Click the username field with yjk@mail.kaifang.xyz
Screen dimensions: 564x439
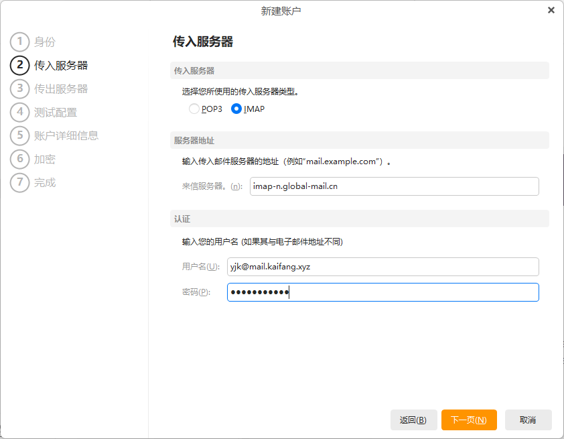(x=382, y=267)
